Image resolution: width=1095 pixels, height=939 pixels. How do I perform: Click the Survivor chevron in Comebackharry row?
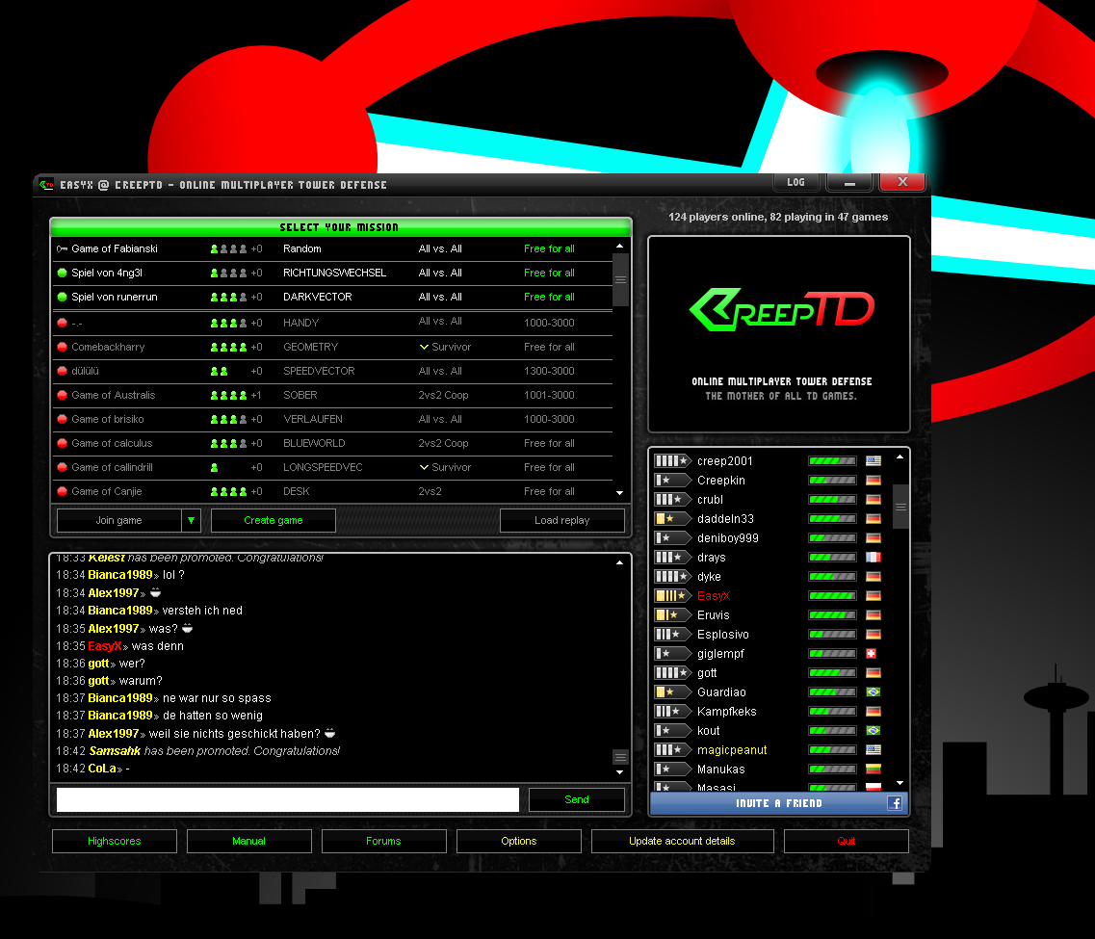pyautogui.click(x=424, y=347)
